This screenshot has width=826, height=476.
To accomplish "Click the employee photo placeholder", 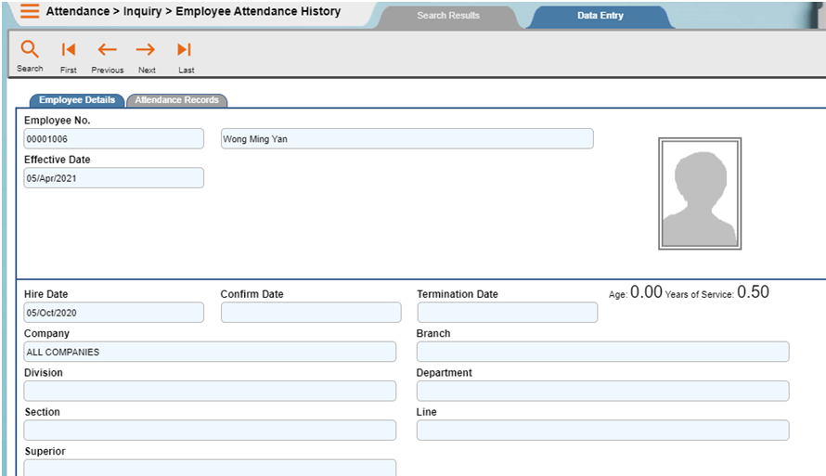I will click(x=700, y=194).
